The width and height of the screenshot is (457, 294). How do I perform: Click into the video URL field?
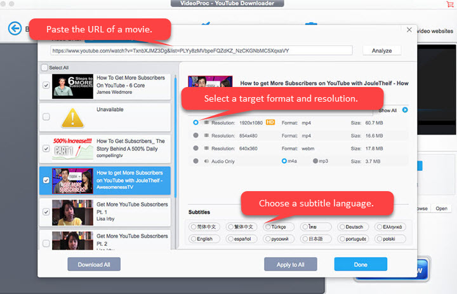tap(201, 50)
